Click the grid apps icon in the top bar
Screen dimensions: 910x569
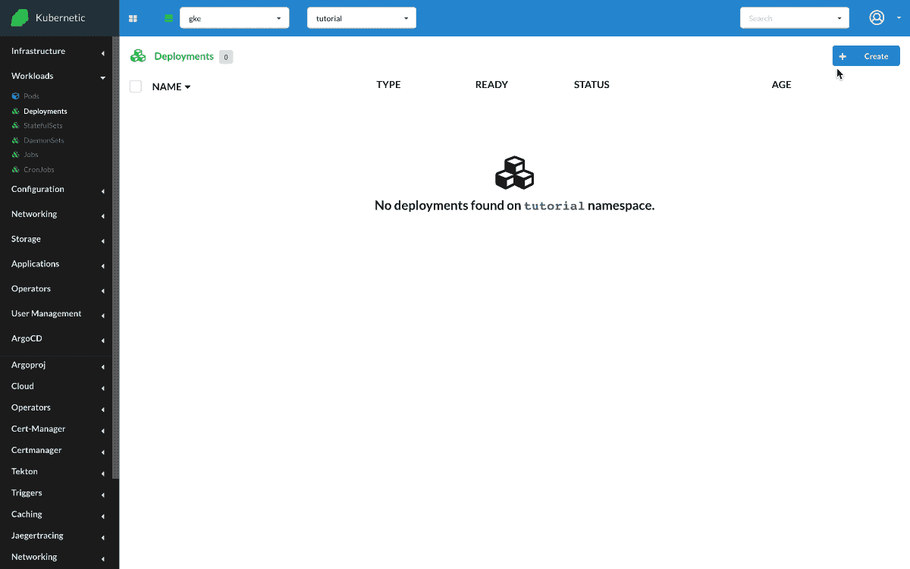pos(133,18)
